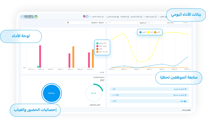Click the info circle icon near flag

(x=87, y=16)
